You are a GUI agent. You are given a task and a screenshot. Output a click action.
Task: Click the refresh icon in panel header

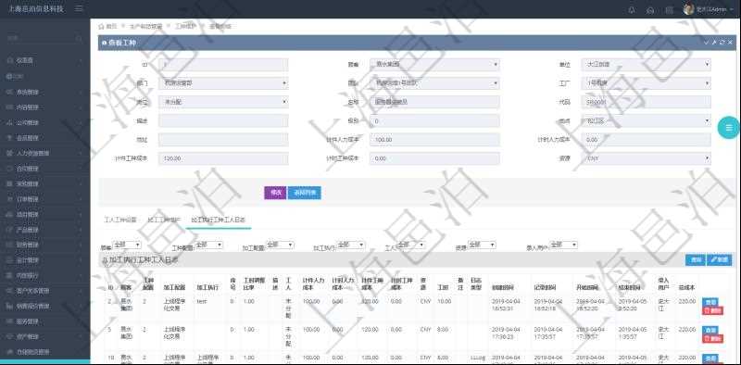point(722,43)
